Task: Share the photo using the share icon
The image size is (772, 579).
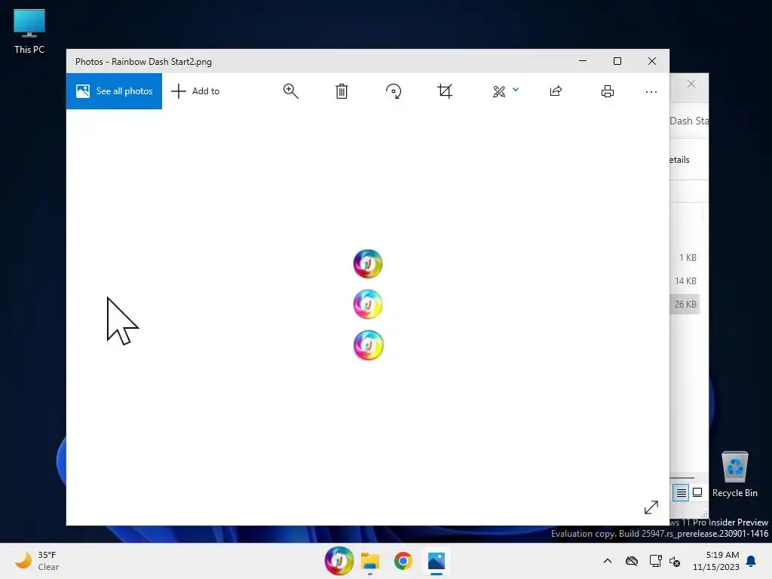Action: pyautogui.click(x=556, y=91)
